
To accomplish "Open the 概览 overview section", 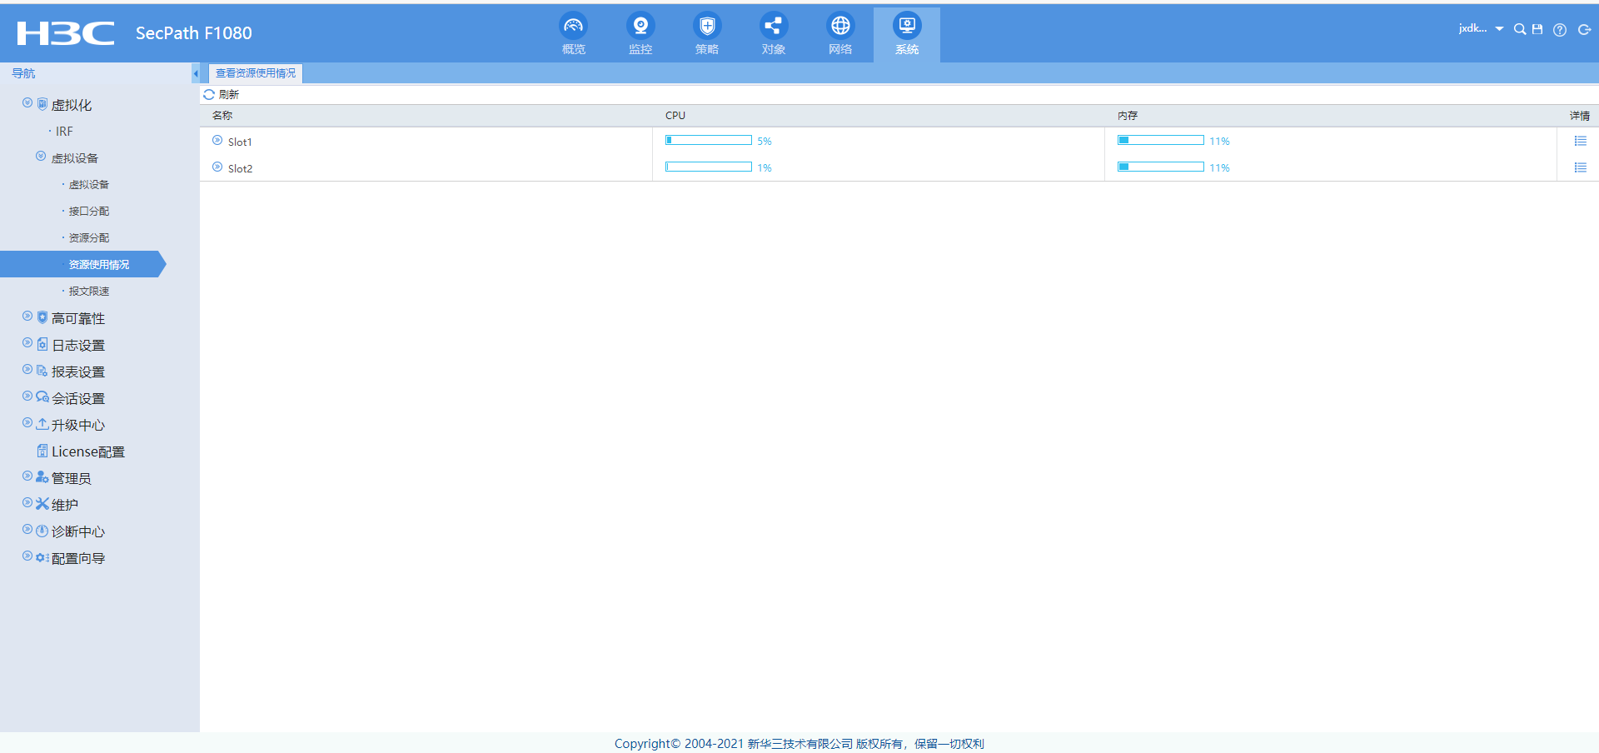I will tap(574, 34).
